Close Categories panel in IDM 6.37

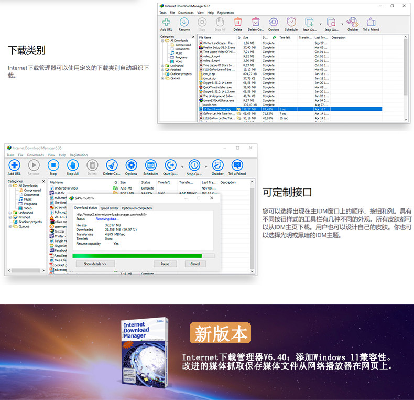click(x=193, y=37)
